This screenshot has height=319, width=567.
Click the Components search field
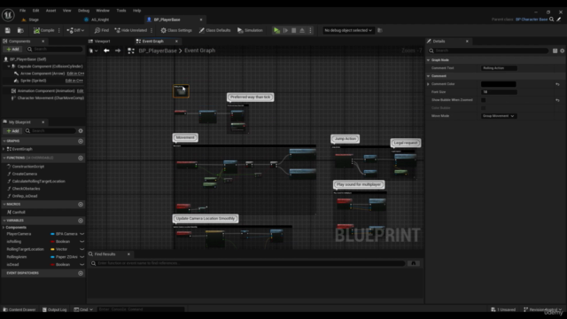54,50
